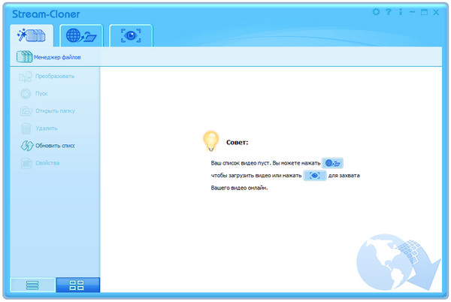
Task: Click the Менеджер файлов heading icon
Action: pyautogui.click(x=25, y=56)
